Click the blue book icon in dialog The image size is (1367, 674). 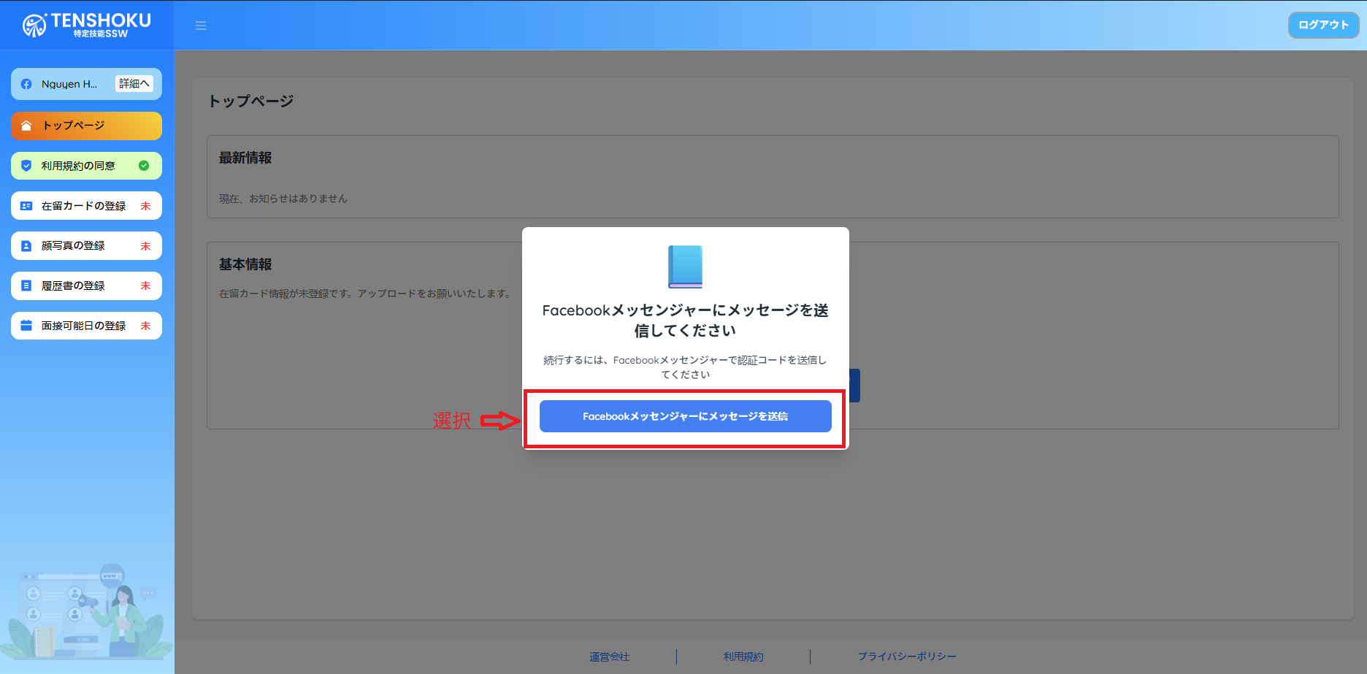pos(685,267)
